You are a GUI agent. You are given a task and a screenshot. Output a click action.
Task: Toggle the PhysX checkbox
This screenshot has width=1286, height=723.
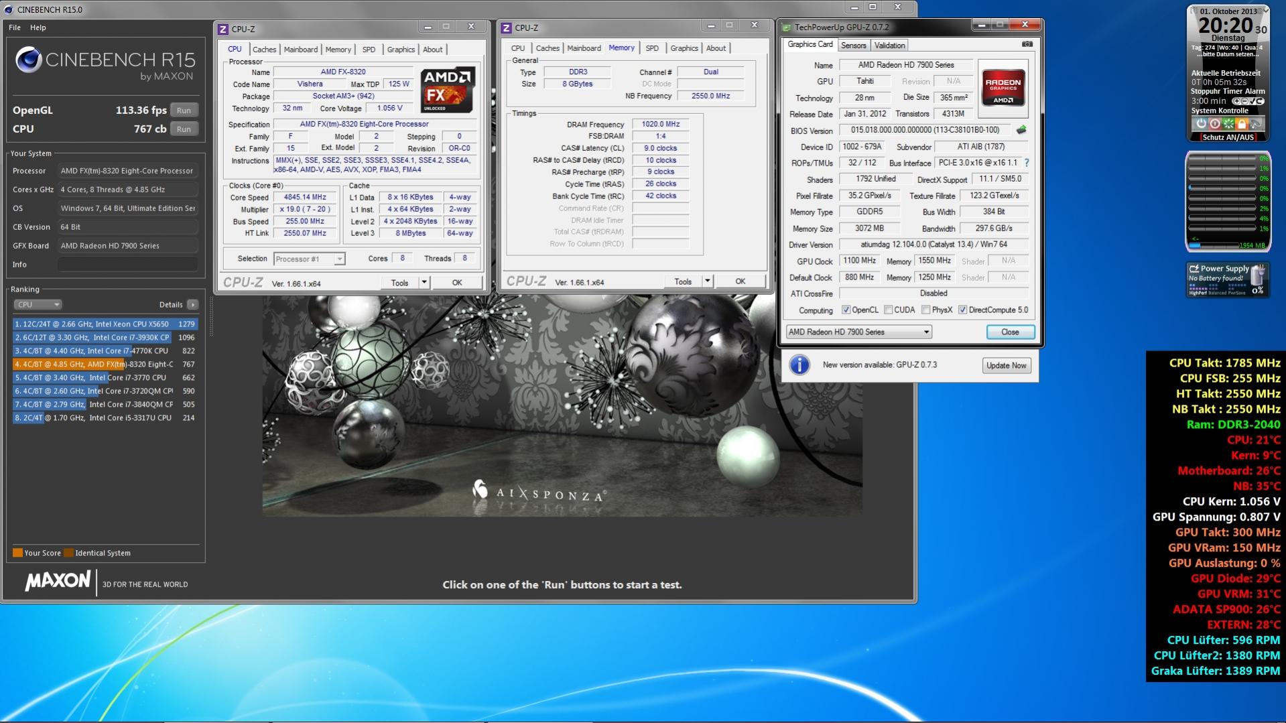[925, 310]
